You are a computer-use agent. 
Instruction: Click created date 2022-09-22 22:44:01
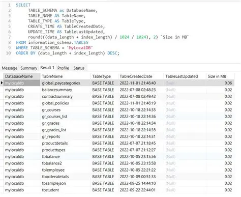click(x=138, y=190)
